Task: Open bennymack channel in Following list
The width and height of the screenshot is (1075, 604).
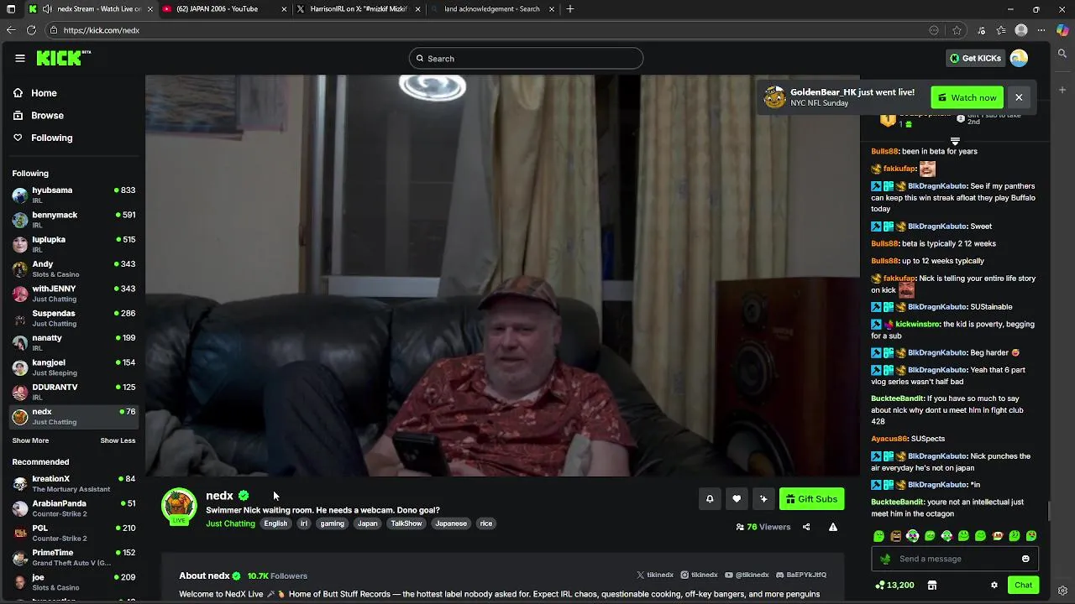Action: 73,220
